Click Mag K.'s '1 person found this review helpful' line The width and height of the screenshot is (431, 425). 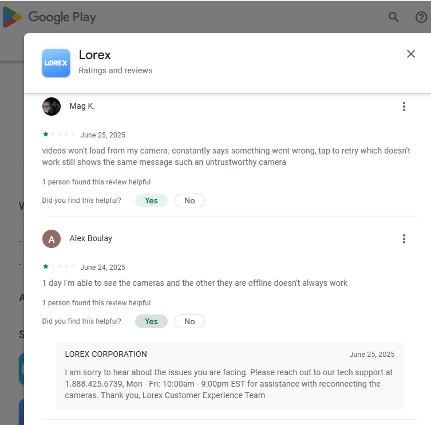[96, 182]
